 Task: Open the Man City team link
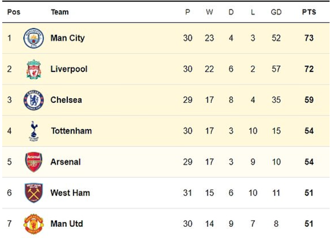tap(67, 38)
